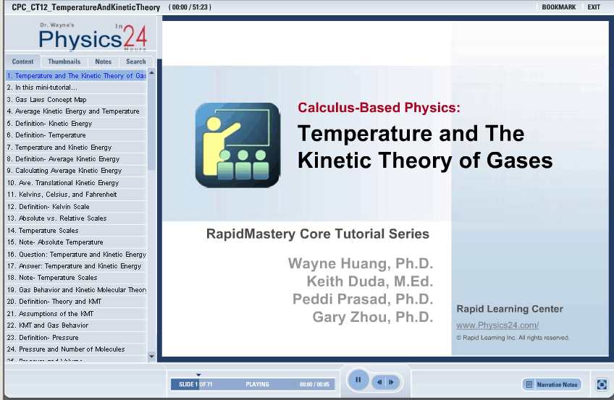This screenshot has height=400, width=614.
Task: Open the Search tab
Action: point(136,62)
